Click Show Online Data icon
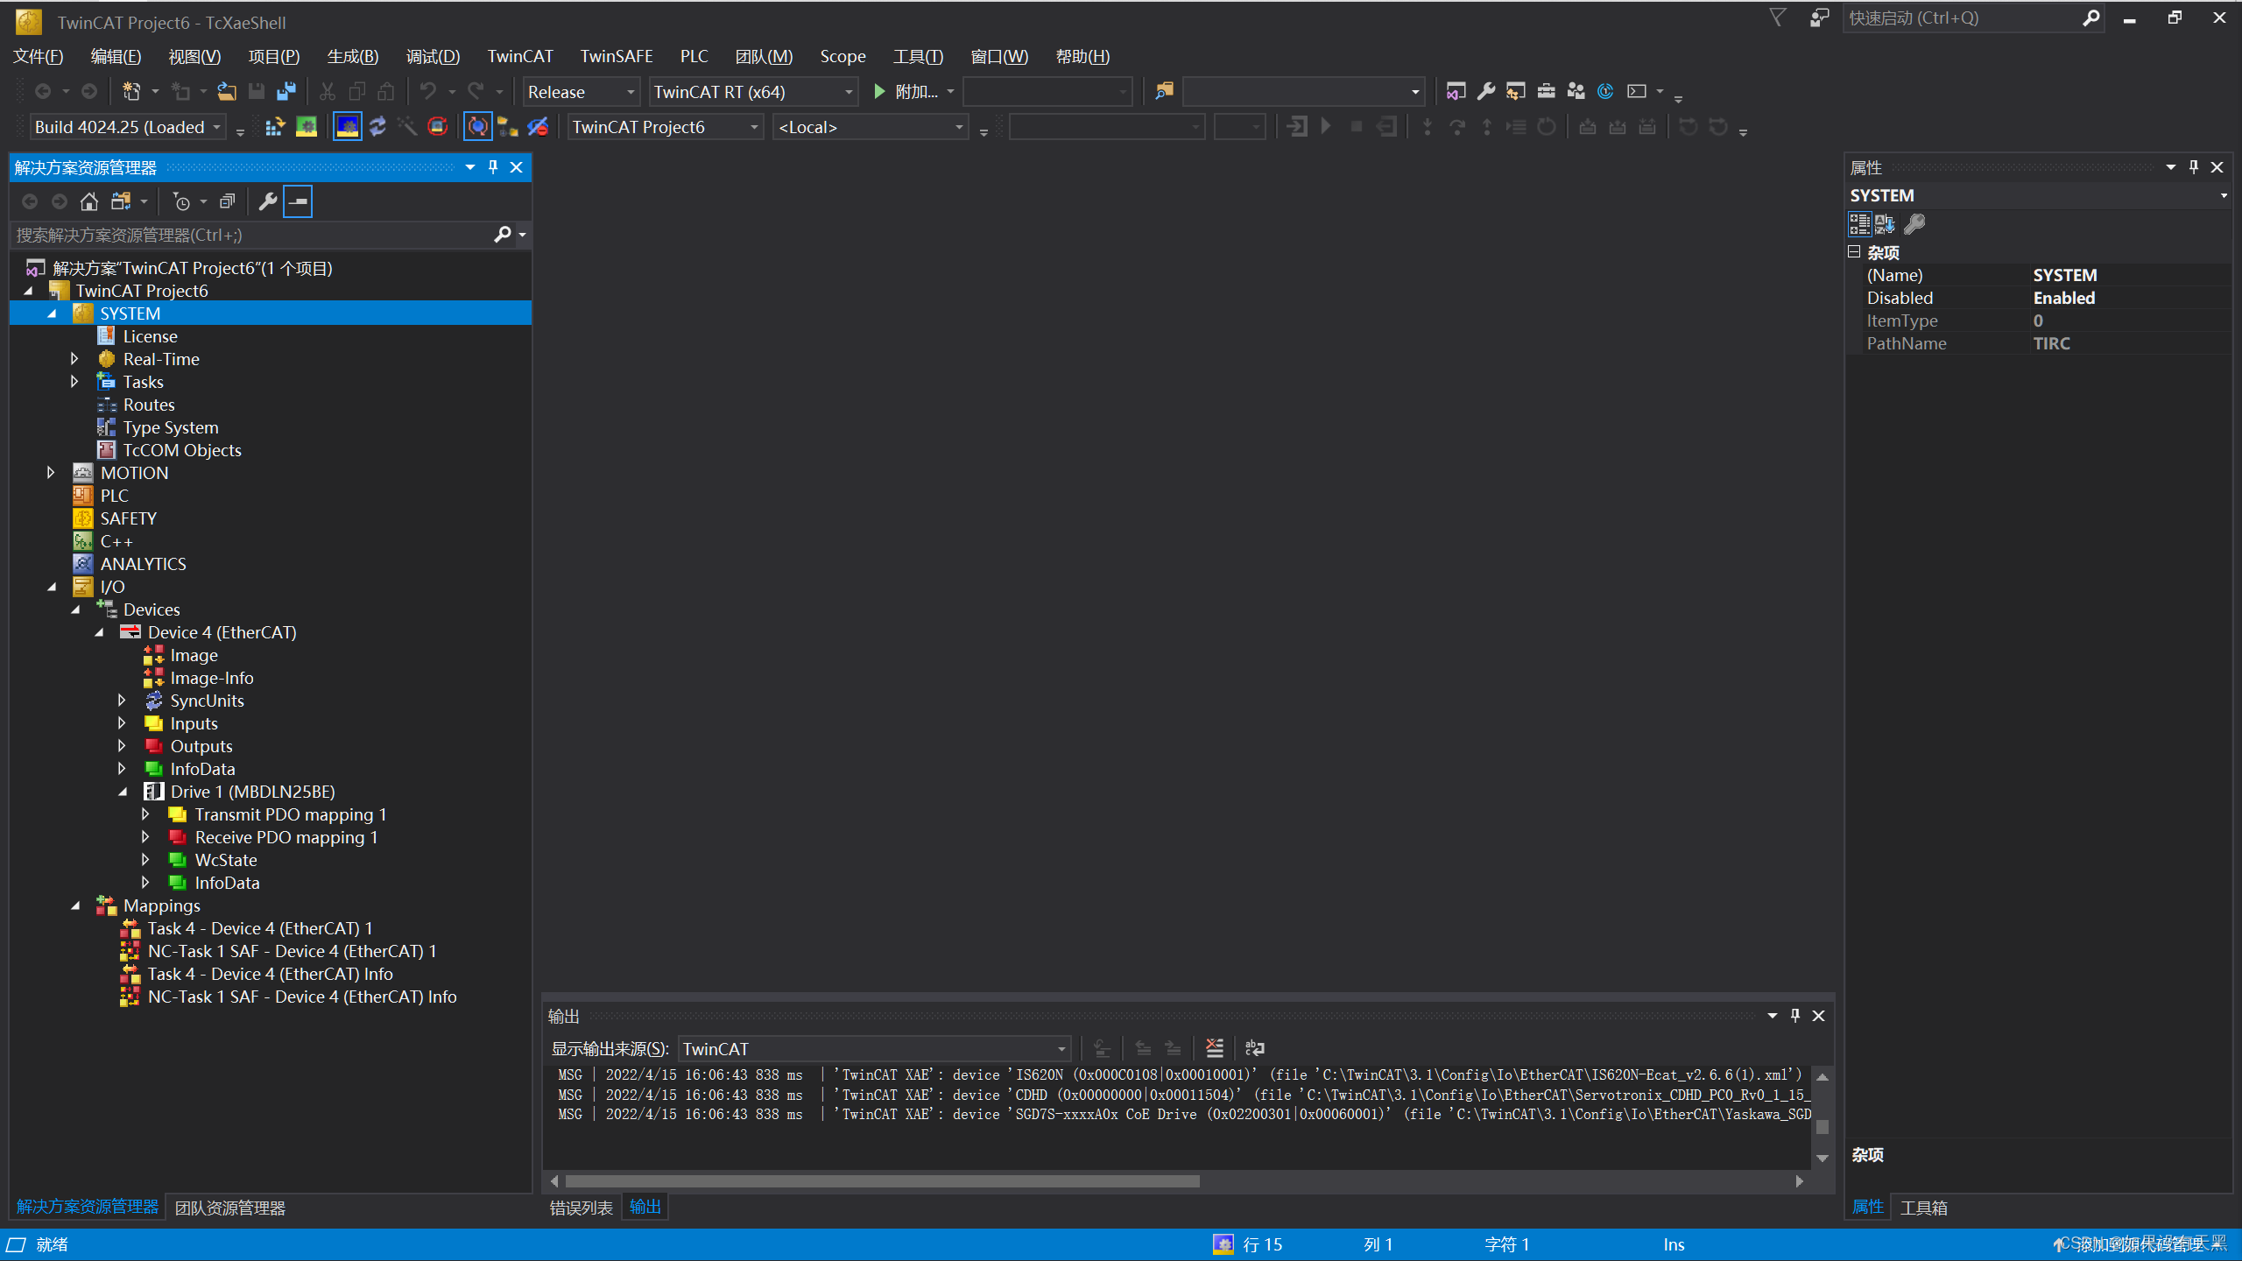2242x1261 pixels. (x=478, y=127)
